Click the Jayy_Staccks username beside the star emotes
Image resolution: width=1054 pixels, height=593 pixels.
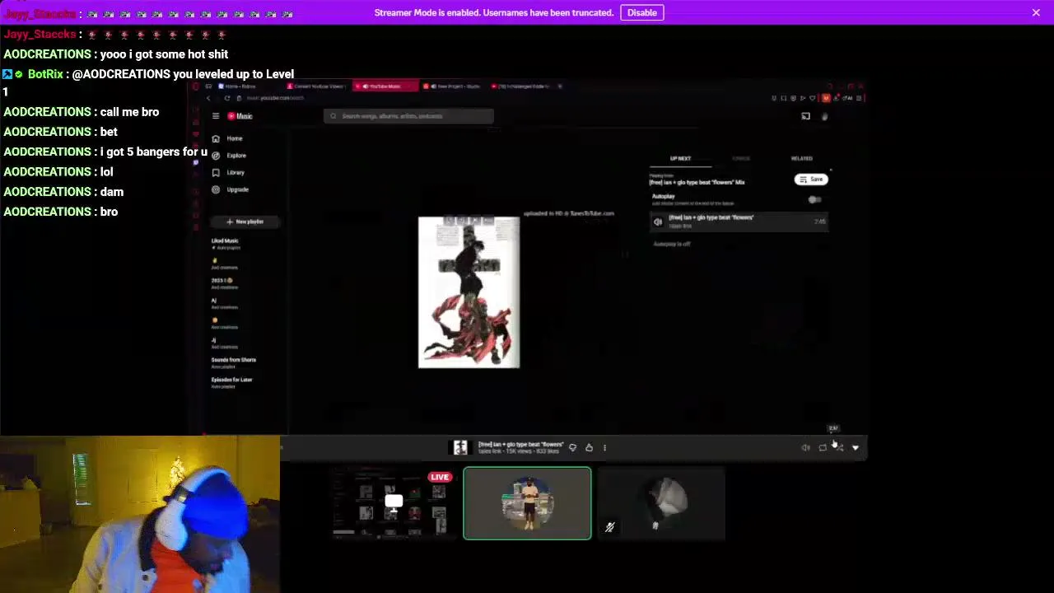click(40, 35)
